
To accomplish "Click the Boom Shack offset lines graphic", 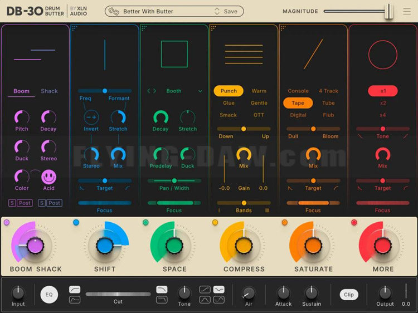I will (x=35, y=55).
